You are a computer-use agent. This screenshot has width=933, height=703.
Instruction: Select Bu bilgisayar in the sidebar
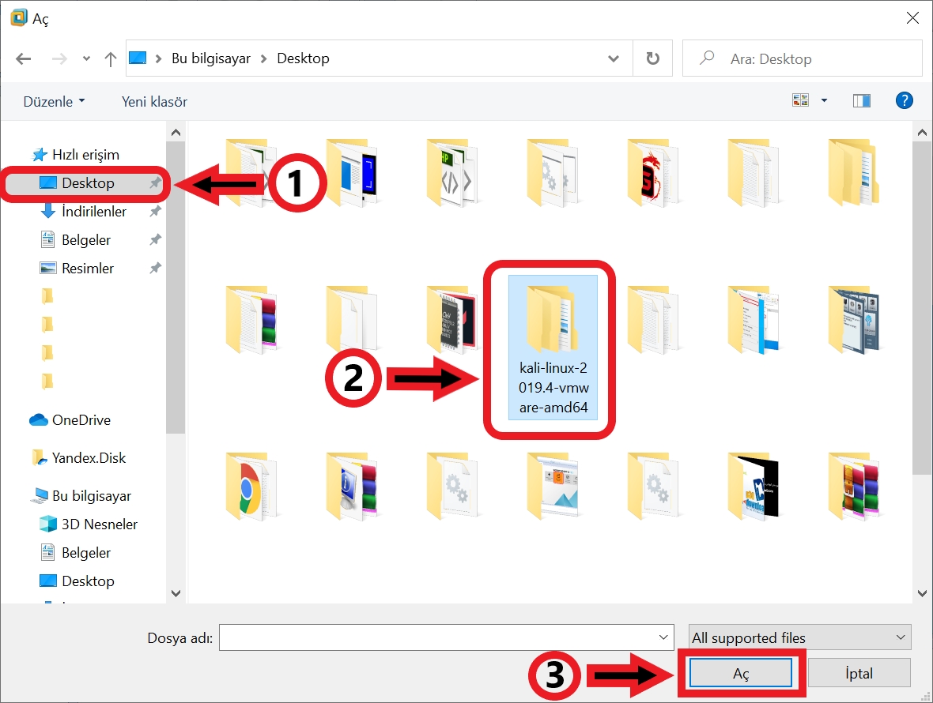[81, 496]
